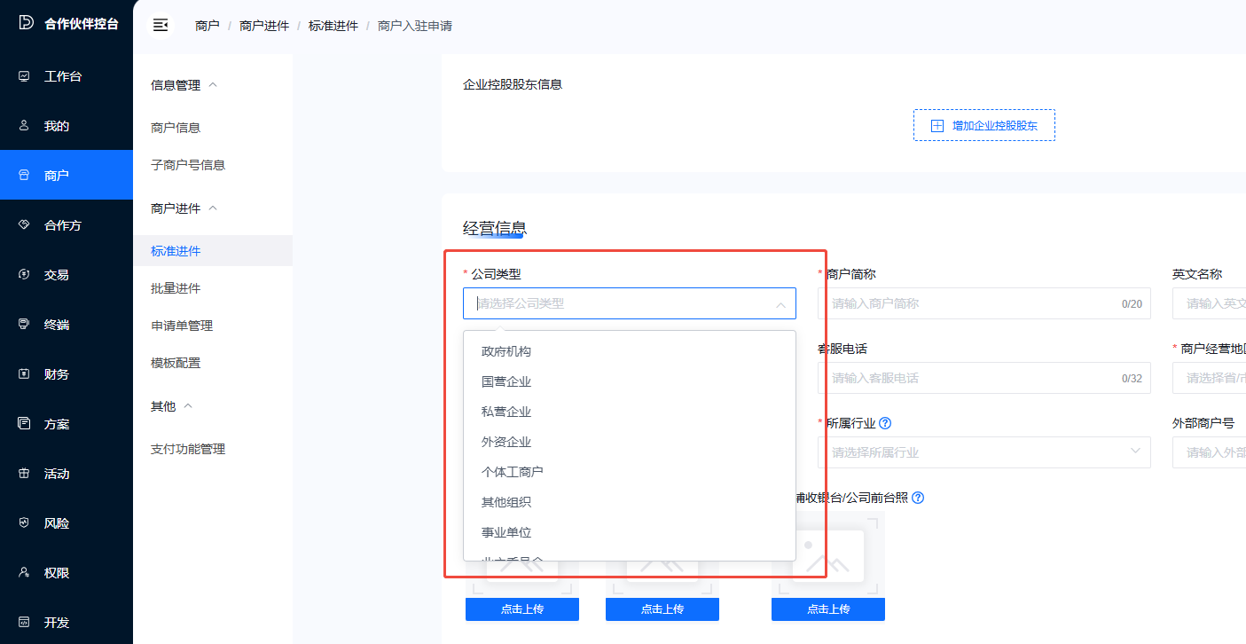Toggle the sidebar collapse menu icon
The image size is (1246, 644).
click(161, 26)
